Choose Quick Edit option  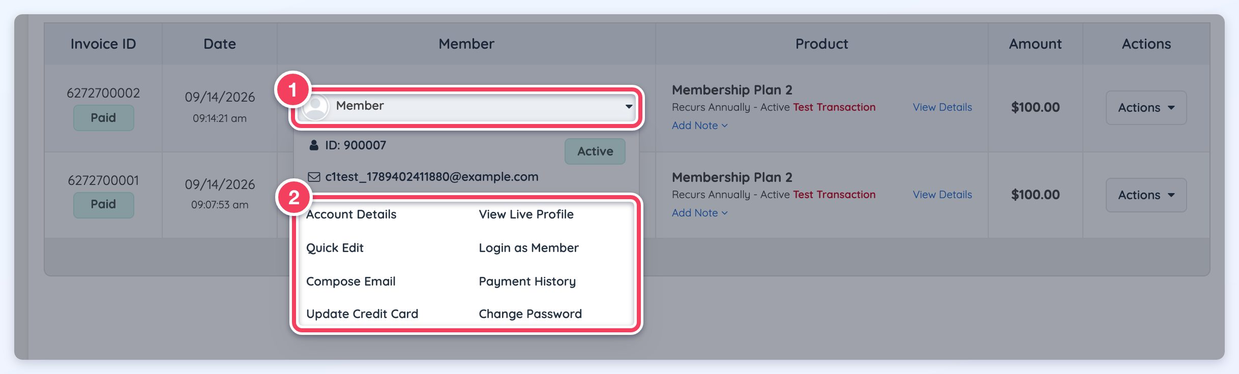pos(335,248)
